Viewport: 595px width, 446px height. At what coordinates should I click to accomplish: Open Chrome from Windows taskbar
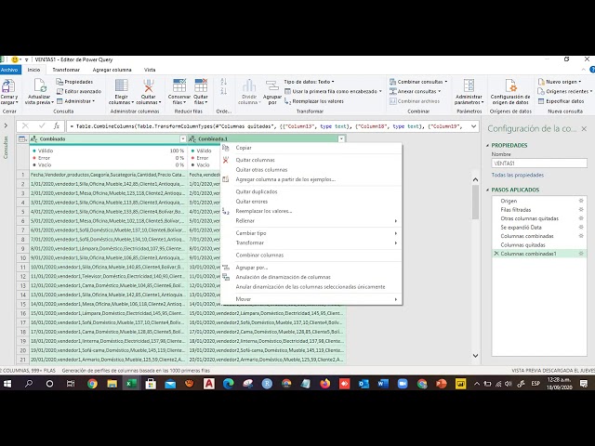pos(92,384)
